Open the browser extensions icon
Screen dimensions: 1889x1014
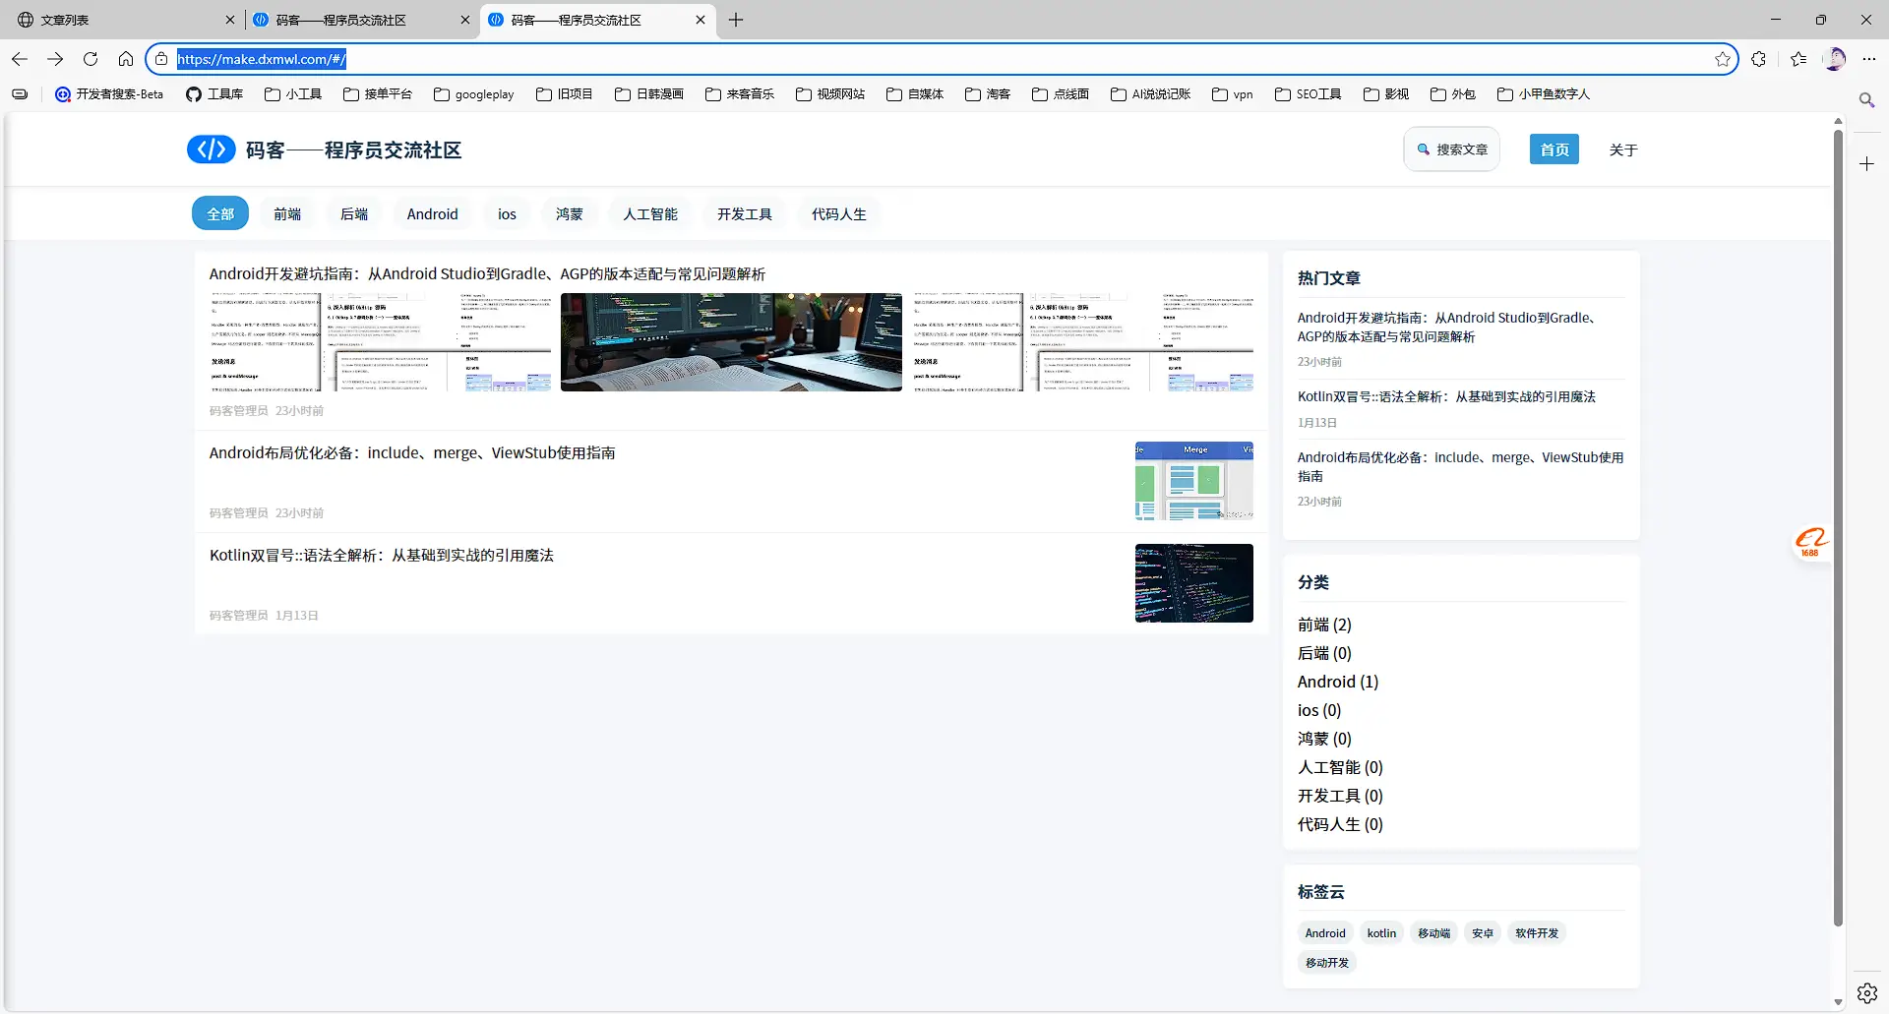coord(1759,59)
